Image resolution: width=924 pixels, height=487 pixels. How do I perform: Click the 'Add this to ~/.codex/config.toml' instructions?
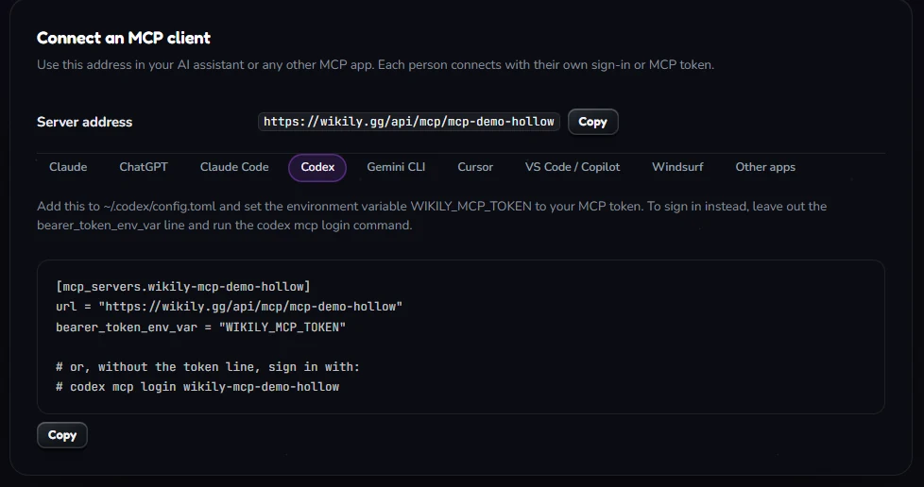point(432,215)
